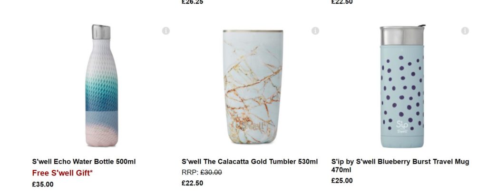This screenshot has height=195, width=487.
Task: Click the steel lid of the Blueberry mug
Action: point(402,35)
